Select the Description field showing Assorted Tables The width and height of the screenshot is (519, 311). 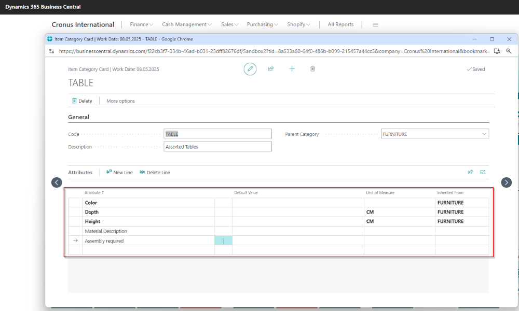(x=217, y=146)
